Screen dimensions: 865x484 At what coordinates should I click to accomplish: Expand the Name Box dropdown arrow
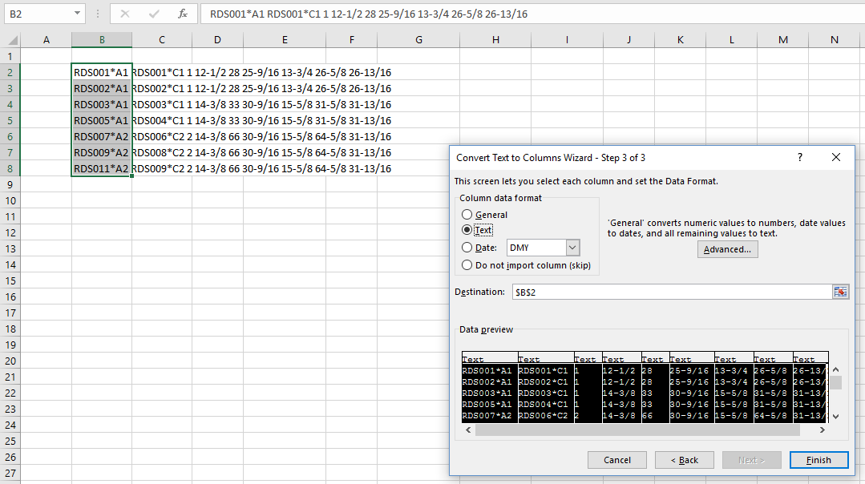[x=77, y=14]
